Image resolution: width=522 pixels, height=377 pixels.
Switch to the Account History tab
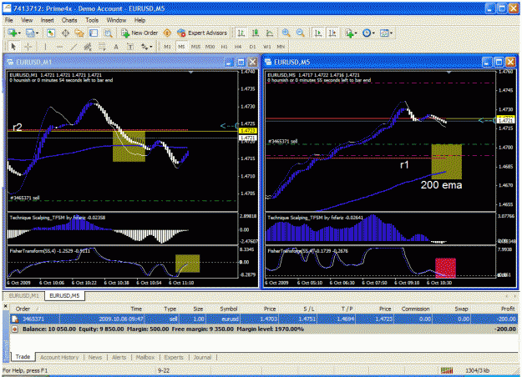pyautogui.click(x=59, y=357)
